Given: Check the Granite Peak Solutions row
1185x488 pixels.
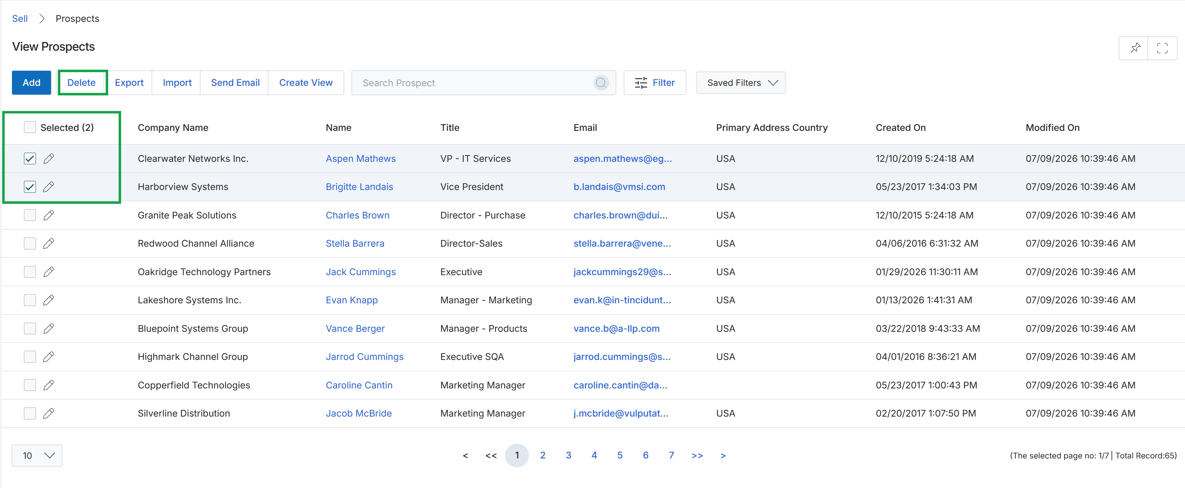Looking at the screenshot, I should tap(30, 215).
